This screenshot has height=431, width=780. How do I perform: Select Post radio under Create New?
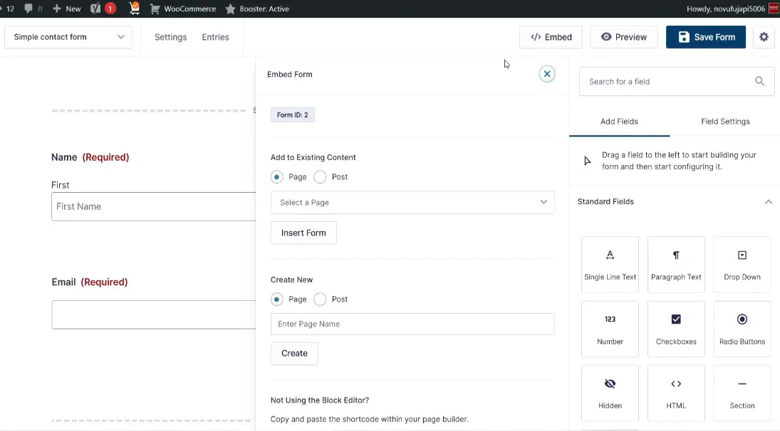pos(320,299)
